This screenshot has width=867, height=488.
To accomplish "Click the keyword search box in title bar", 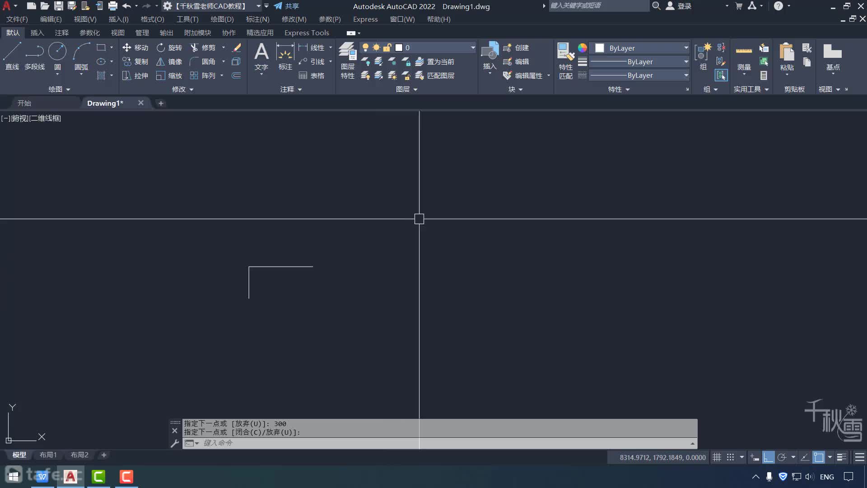I will (x=599, y=6).
